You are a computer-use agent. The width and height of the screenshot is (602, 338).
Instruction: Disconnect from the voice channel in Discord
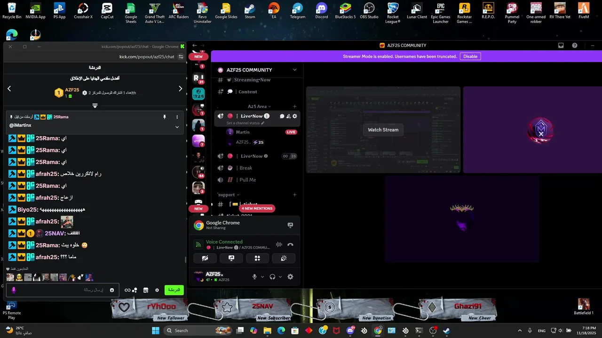(290, 245)
